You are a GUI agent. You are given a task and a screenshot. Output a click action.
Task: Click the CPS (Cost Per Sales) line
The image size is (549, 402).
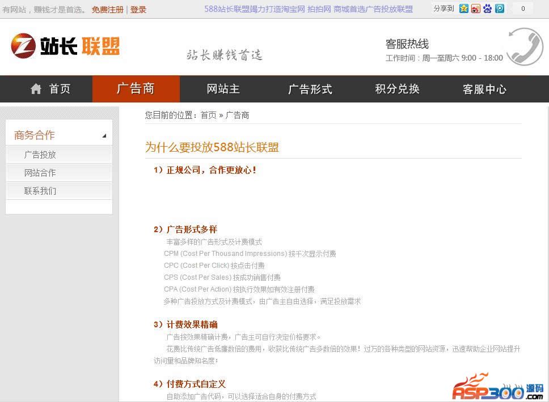coord(222,277)
